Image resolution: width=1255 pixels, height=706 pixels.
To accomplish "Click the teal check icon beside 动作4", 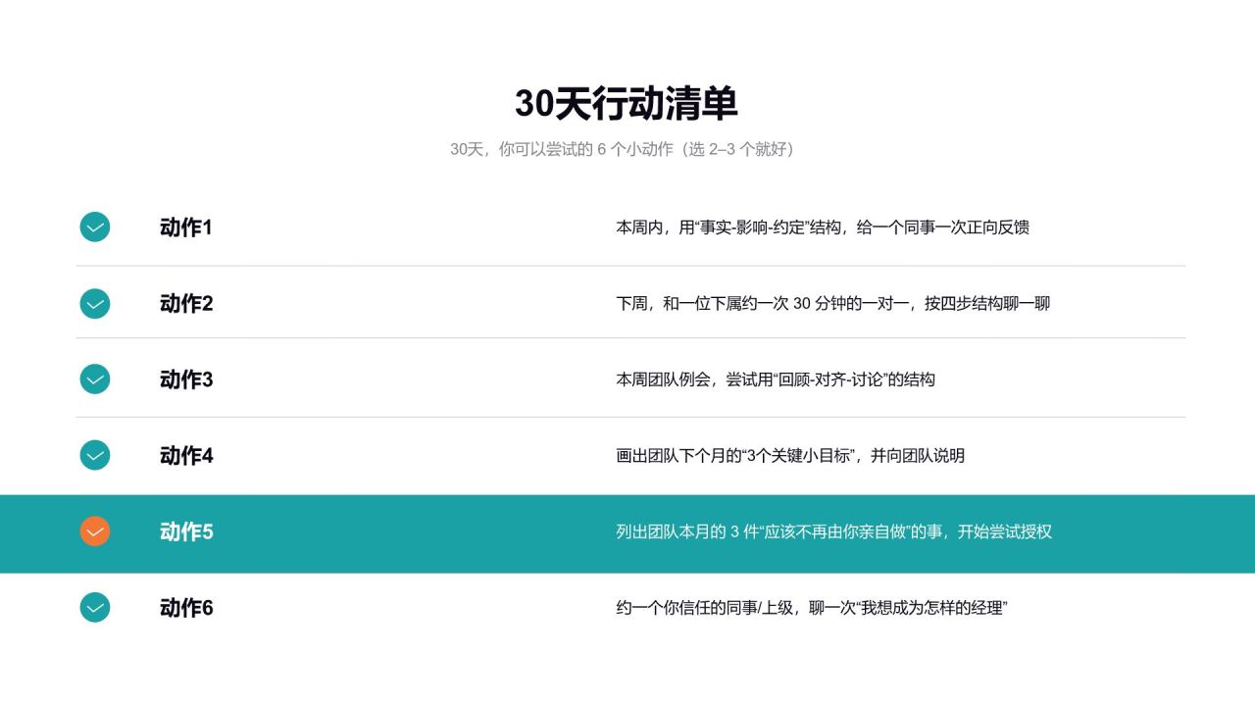I will [x=95, y=455].
